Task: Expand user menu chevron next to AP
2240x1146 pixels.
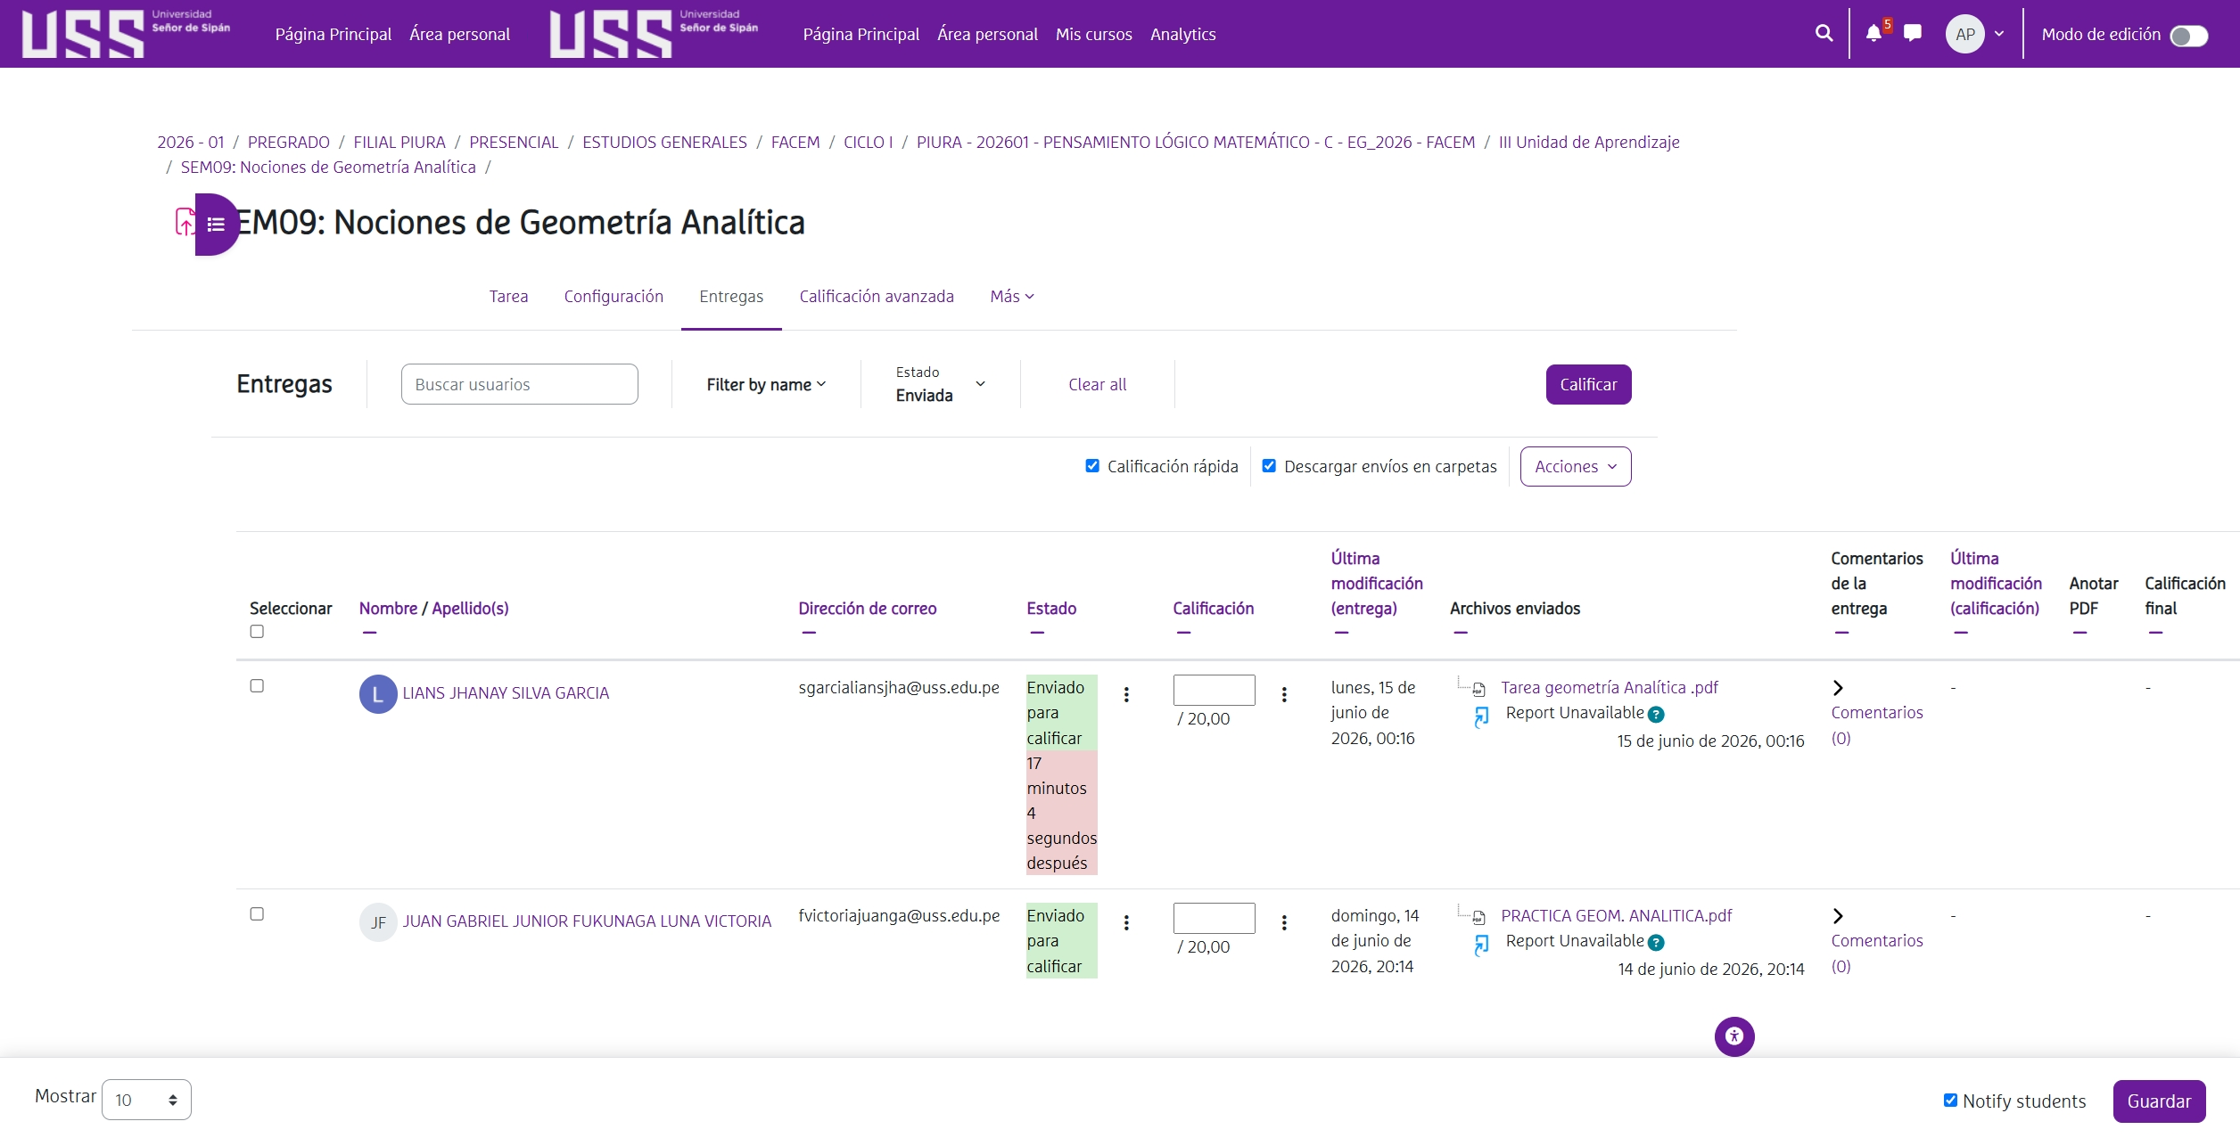Action: 1999,34
